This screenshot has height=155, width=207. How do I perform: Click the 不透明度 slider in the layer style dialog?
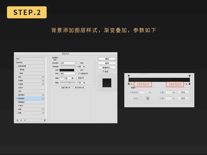click(68, 66)
